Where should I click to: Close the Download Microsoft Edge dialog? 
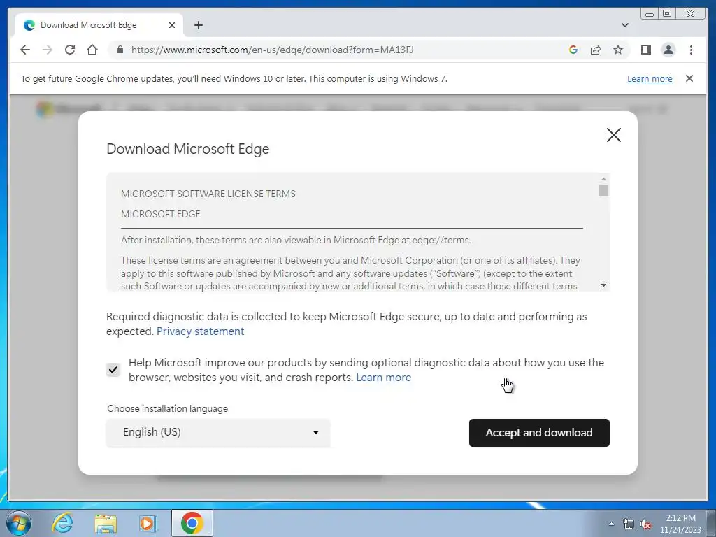pos(614,135)
